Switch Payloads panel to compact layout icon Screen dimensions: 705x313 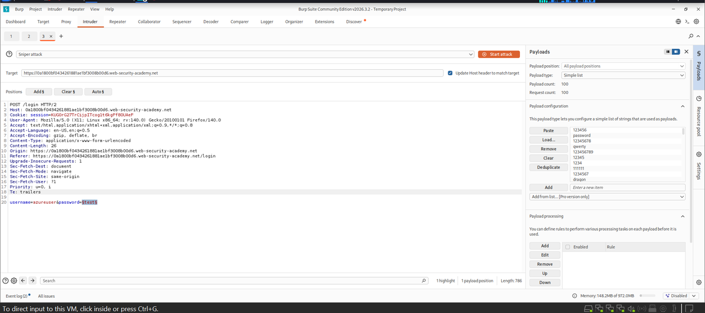point(667,52)
